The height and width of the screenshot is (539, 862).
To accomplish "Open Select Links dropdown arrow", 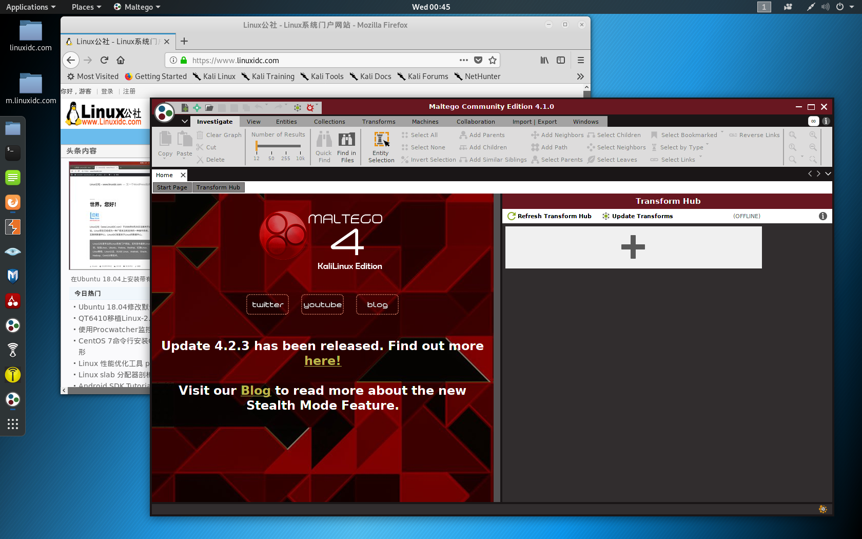I will [700, 157].
